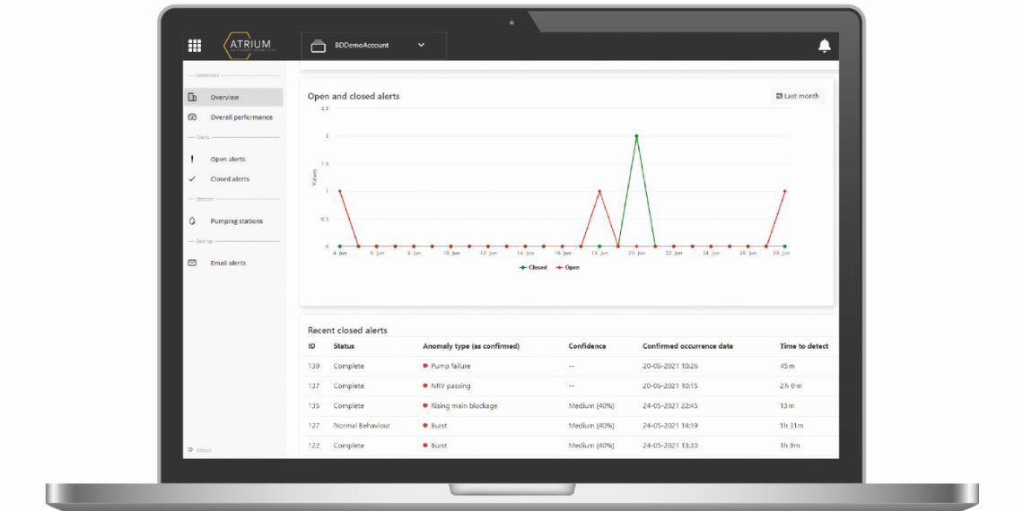
Task: Open the app grid launcher icon
Action: click(x=195, y=46)
